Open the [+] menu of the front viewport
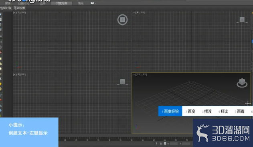The height and width of the screenshot is (147, 253). click(x=134, y=12)
